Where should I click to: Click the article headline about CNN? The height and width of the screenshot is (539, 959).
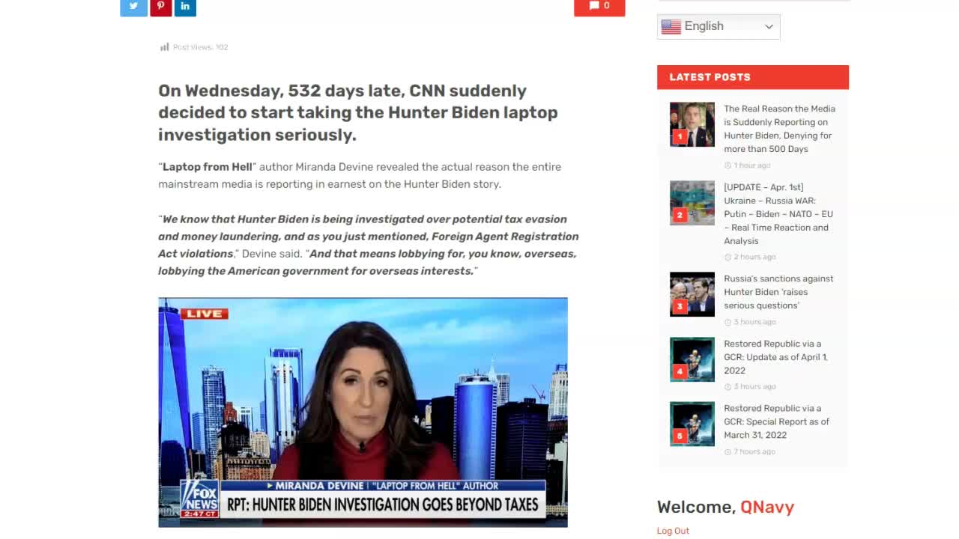pos(358,112)
